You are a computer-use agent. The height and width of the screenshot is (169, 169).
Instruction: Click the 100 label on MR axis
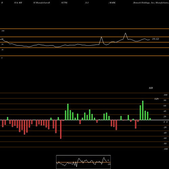[165, 95]
